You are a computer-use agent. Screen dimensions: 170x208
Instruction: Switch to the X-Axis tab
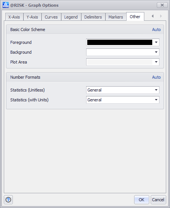point(14,17)
